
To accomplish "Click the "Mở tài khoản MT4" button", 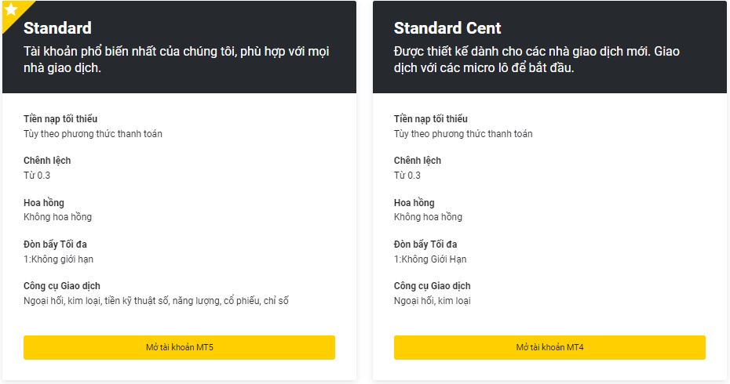I will [x=549, y=347].
